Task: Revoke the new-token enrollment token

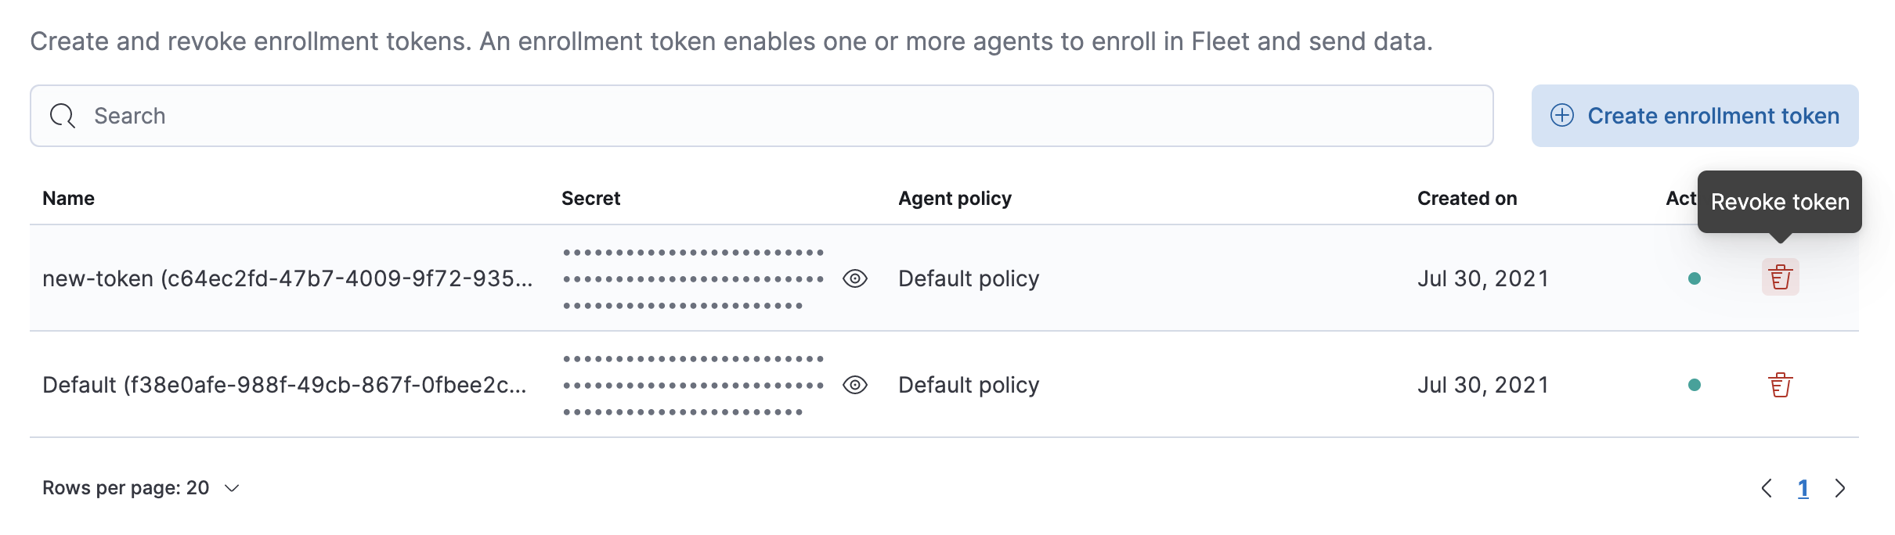Action: [1780, 278]
